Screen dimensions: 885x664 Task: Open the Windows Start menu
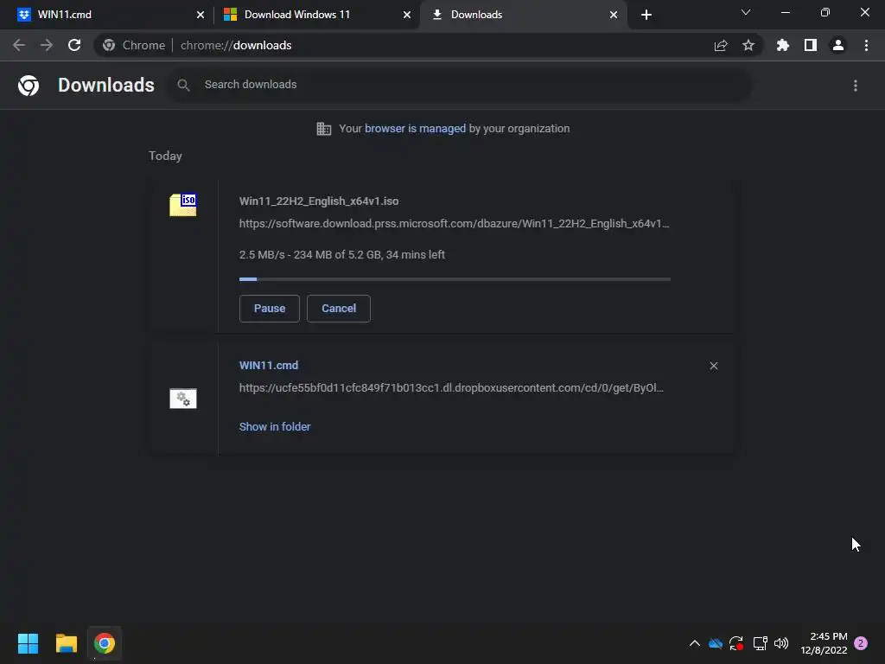click(x=28, y=643)
